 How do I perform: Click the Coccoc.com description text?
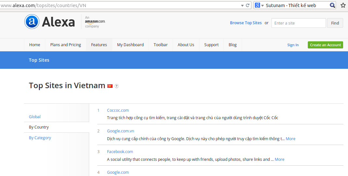click(x=192, y=118)
